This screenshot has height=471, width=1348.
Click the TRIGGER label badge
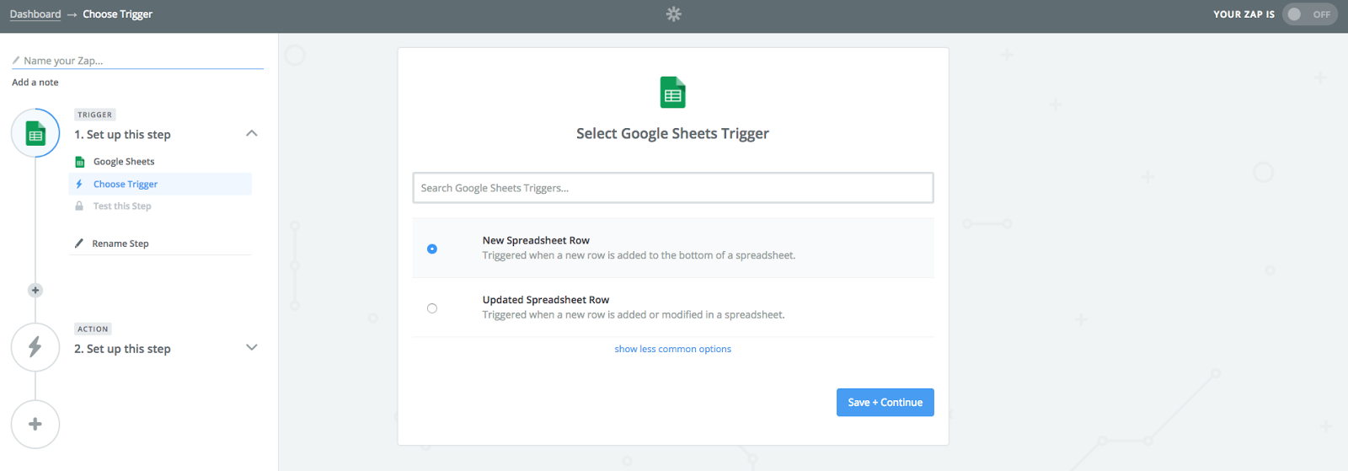(x=94, y=115)
